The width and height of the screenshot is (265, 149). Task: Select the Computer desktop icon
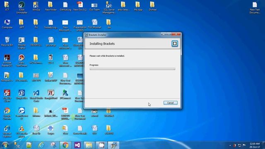(7, 24)
